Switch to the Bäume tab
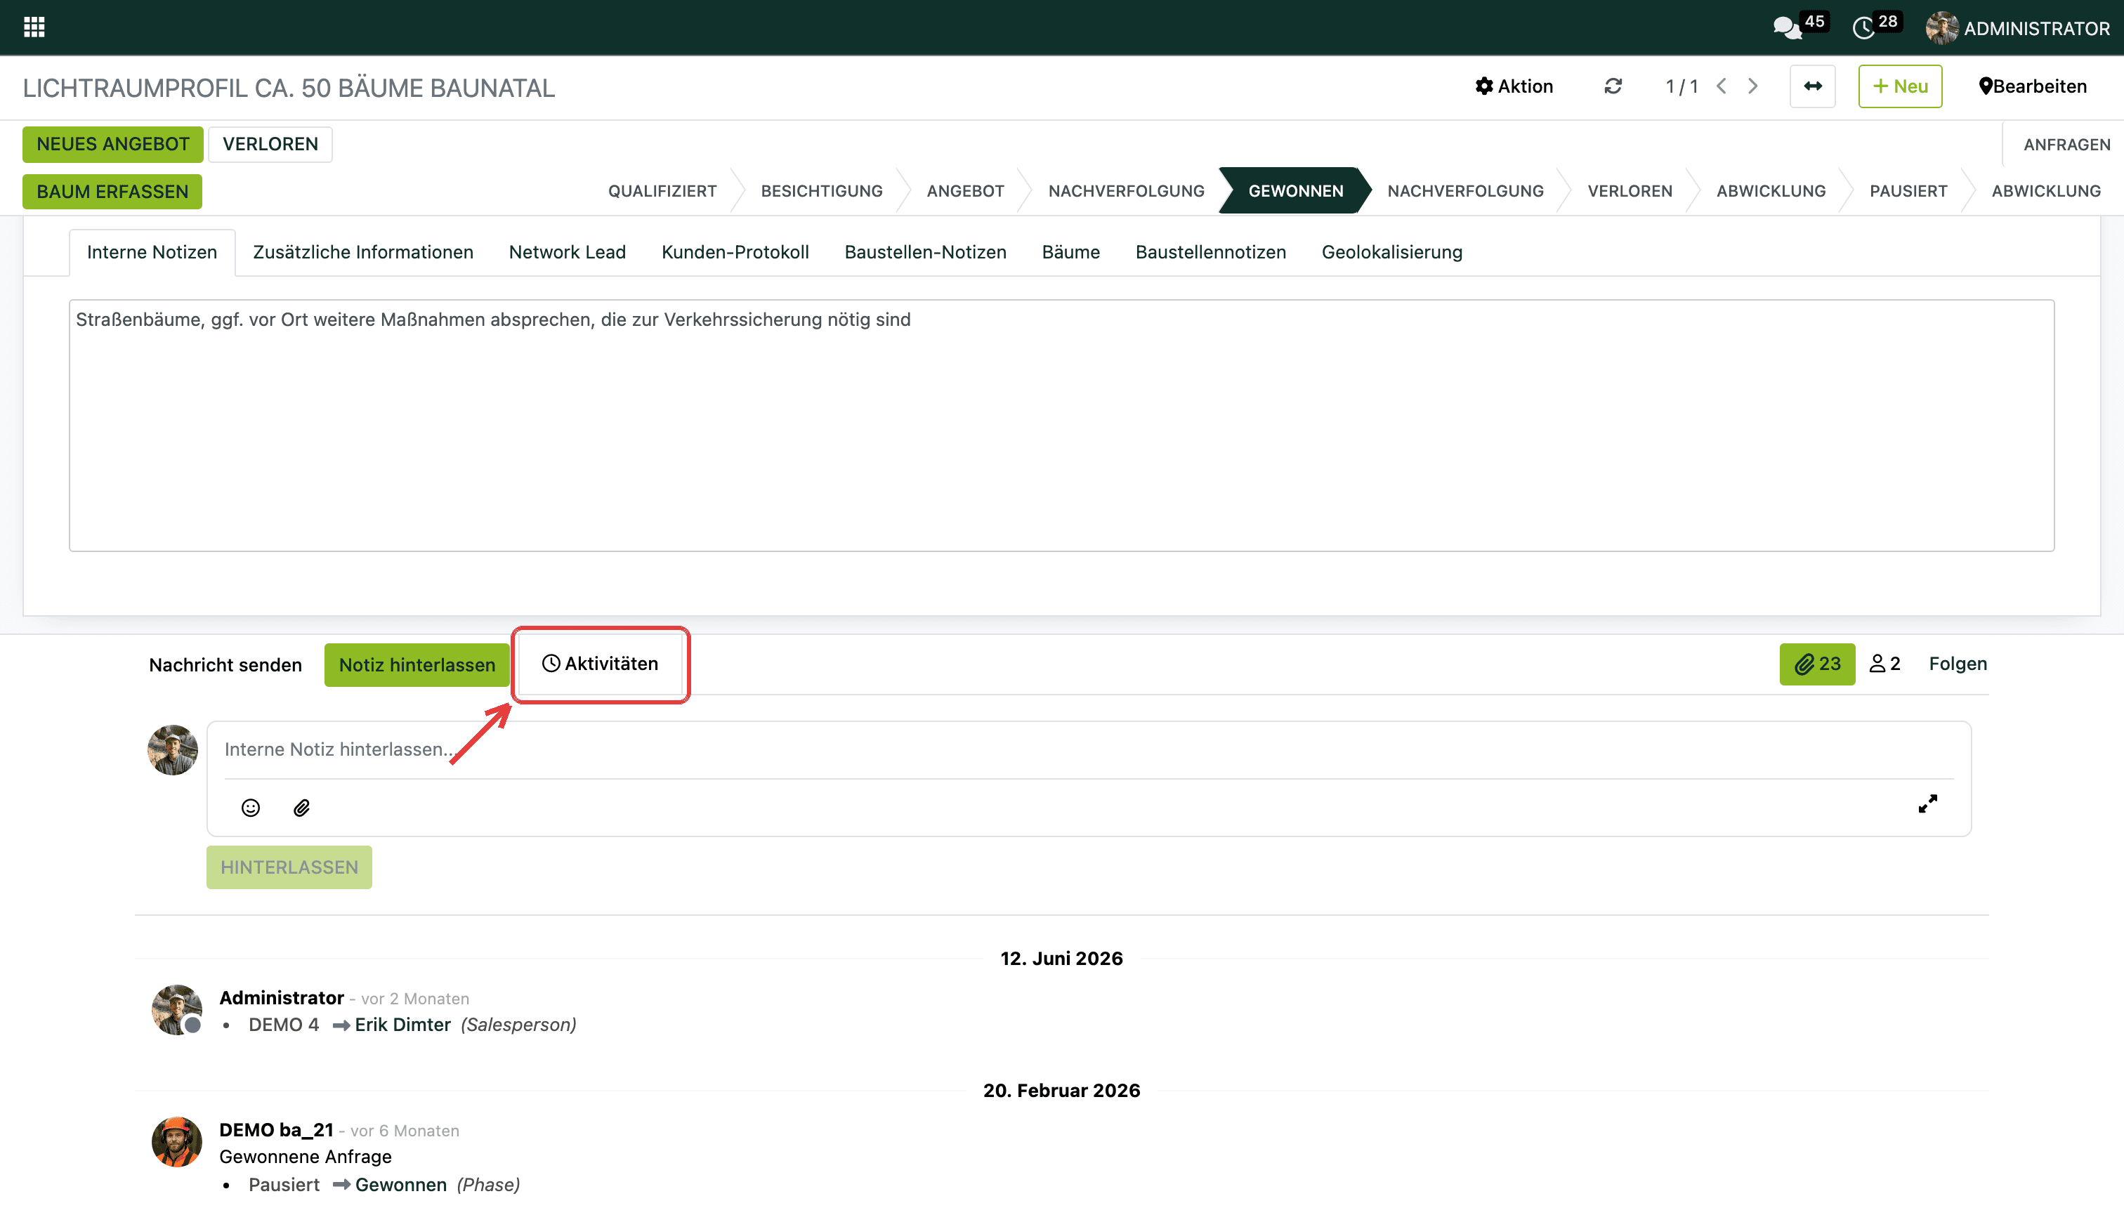 point(1070,252)
